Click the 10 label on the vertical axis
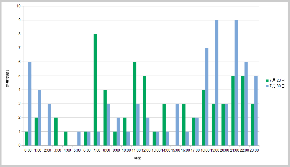Screen dimensions: 290x167 tap(19, 6)
